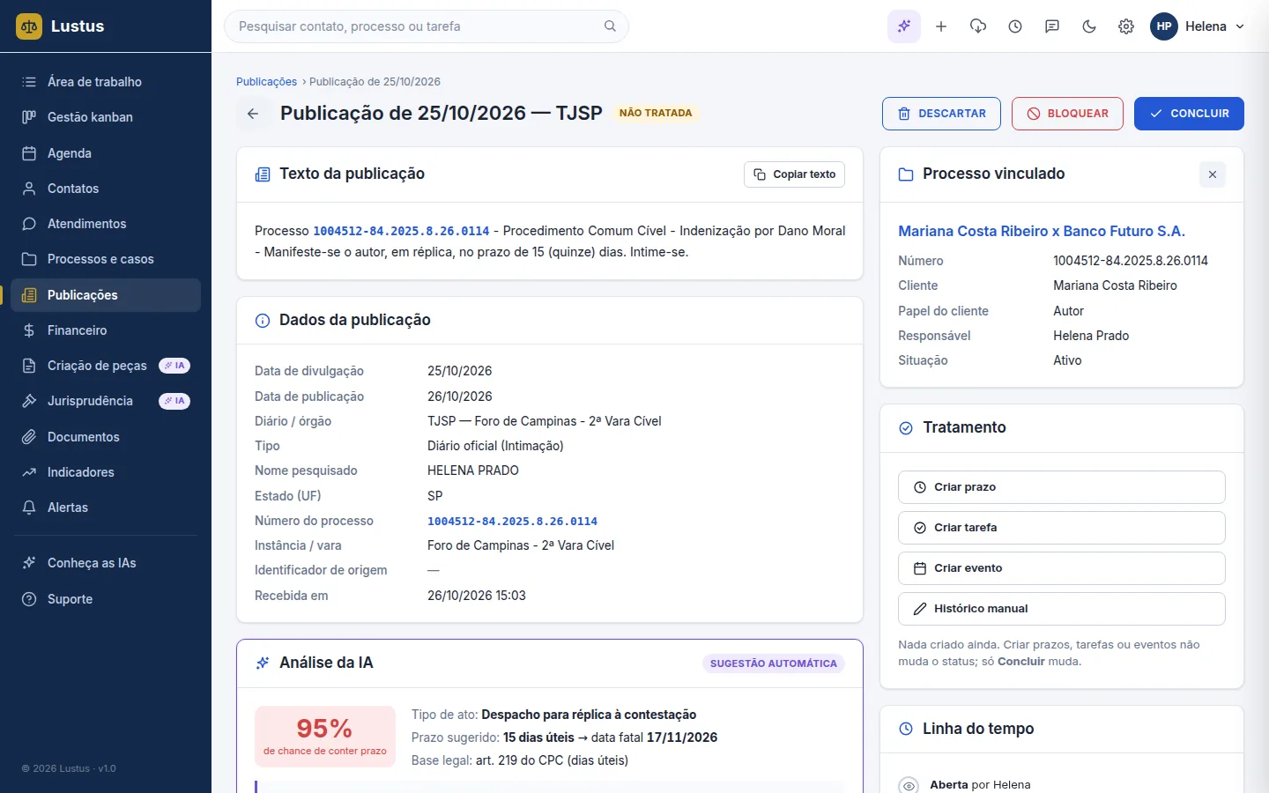This screenshot has height=793, width=1269.
Task: Click Criar prazo in Tratamento
Action: coord(1061,487)
